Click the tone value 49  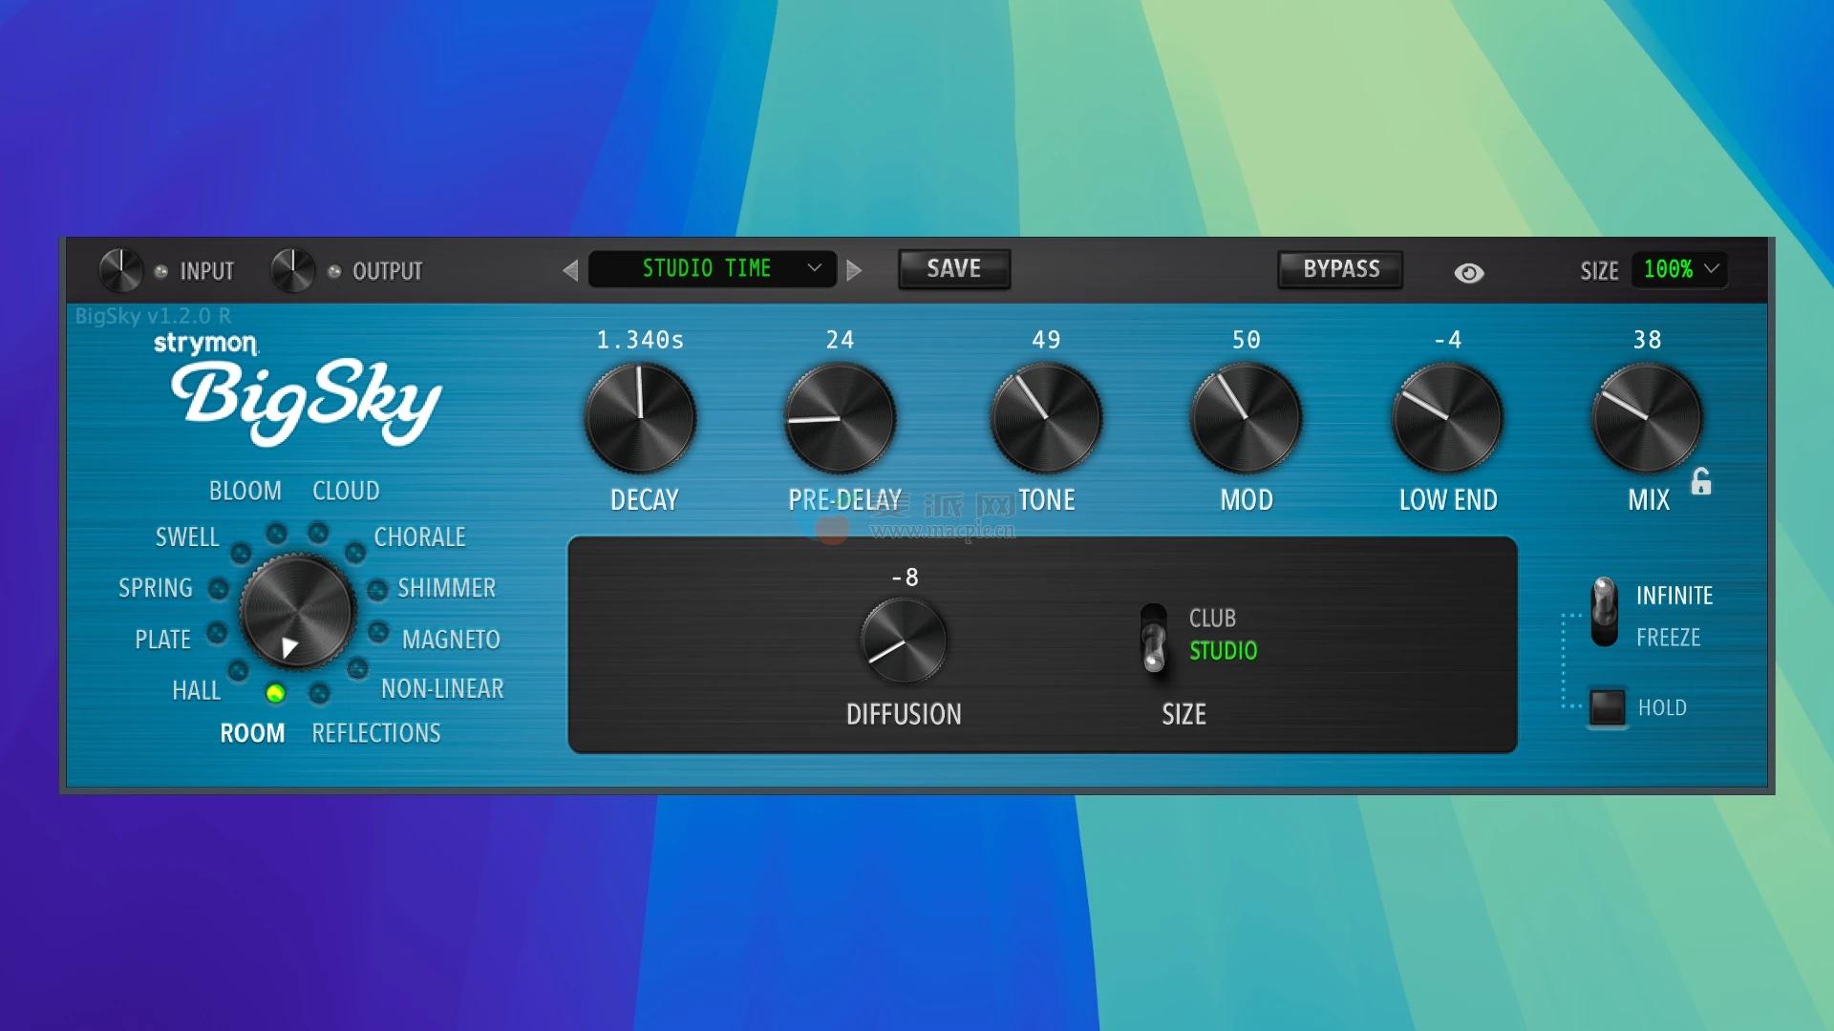tap(1046, 340)
